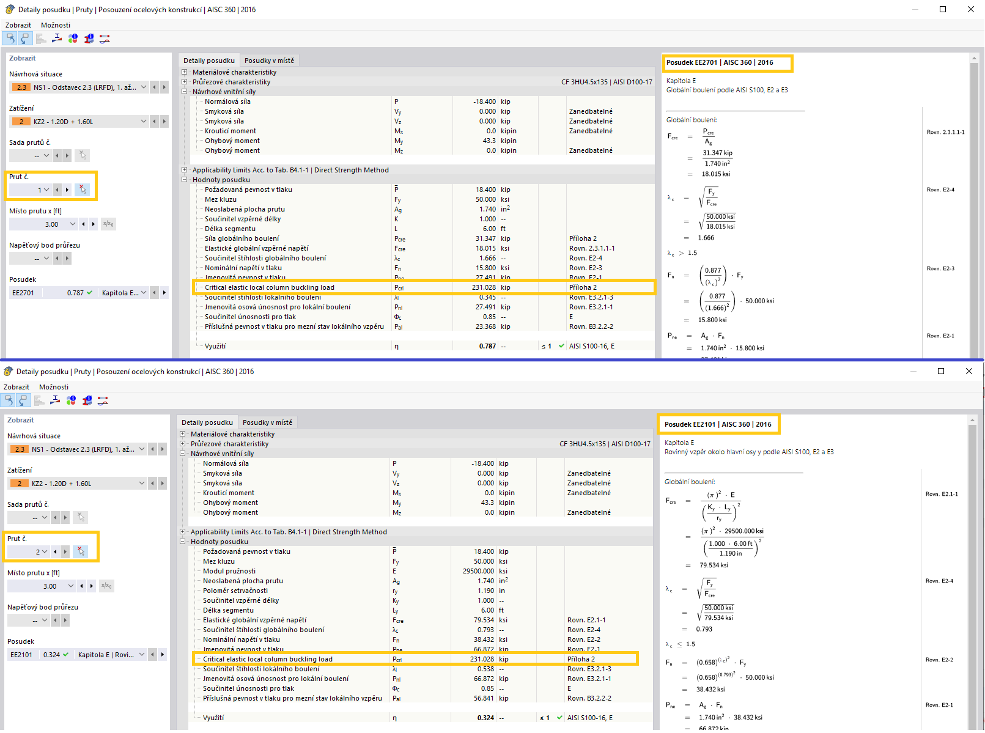Switch to Posudky v místě tab, upper window

[269, 61]
